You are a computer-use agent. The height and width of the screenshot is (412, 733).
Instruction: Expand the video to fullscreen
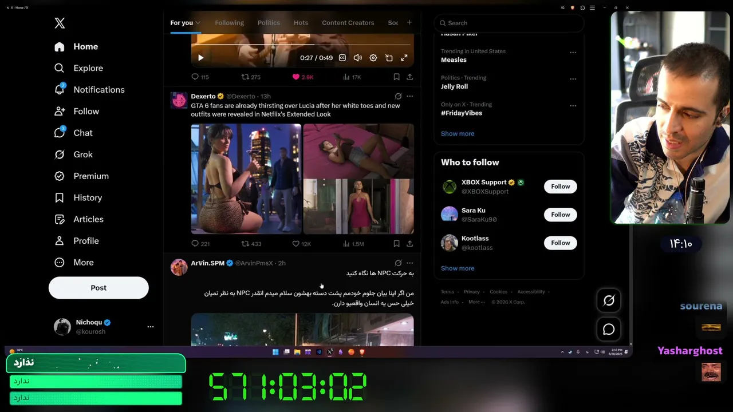(x=404, y=58)
